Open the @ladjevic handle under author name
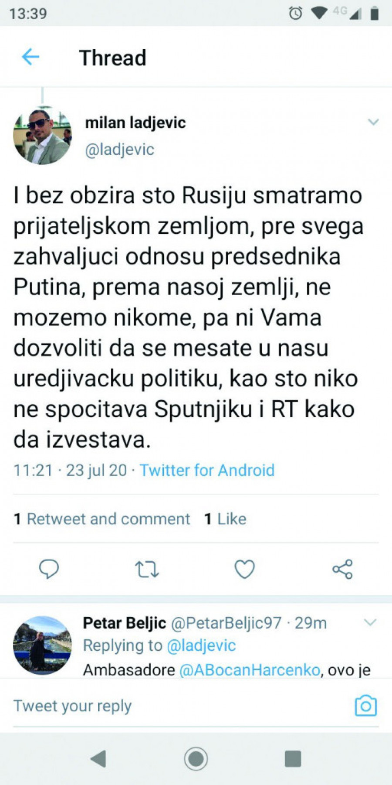The image size is (392, 785). [x=119, y=150]
